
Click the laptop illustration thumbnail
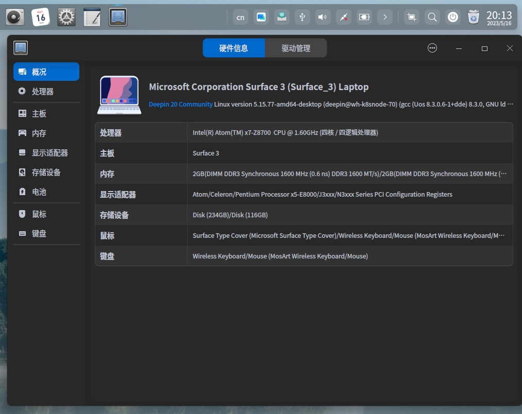click(x=119, y=95)
